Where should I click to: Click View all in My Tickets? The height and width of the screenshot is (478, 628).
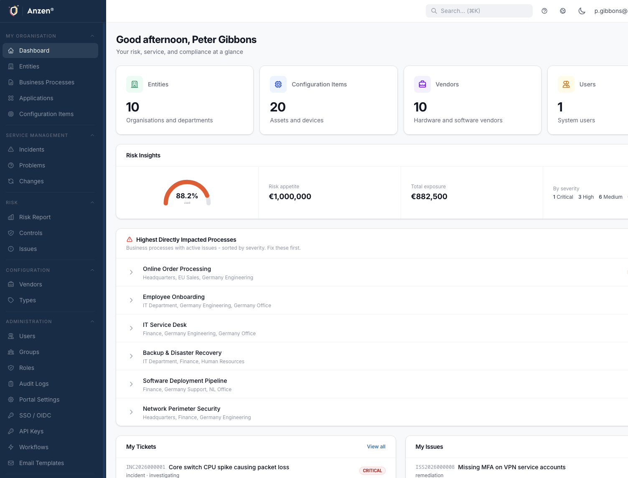[376, 447]
